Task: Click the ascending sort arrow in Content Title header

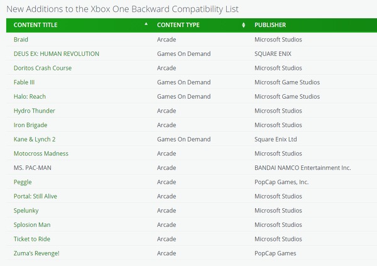Action: pos(146,24)
